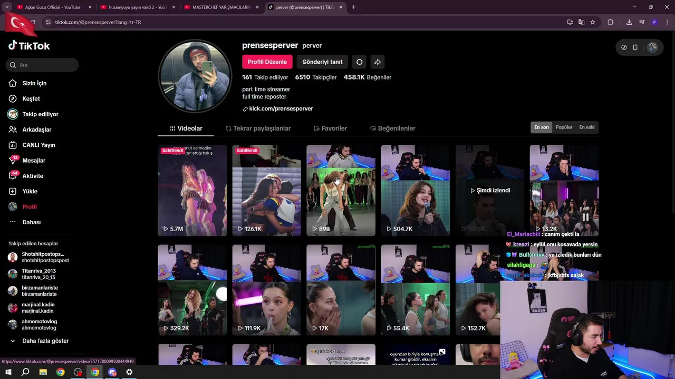Open Profil in the sidebar
The height and width of the screenshot is (379, 675).
pos(30,207)
